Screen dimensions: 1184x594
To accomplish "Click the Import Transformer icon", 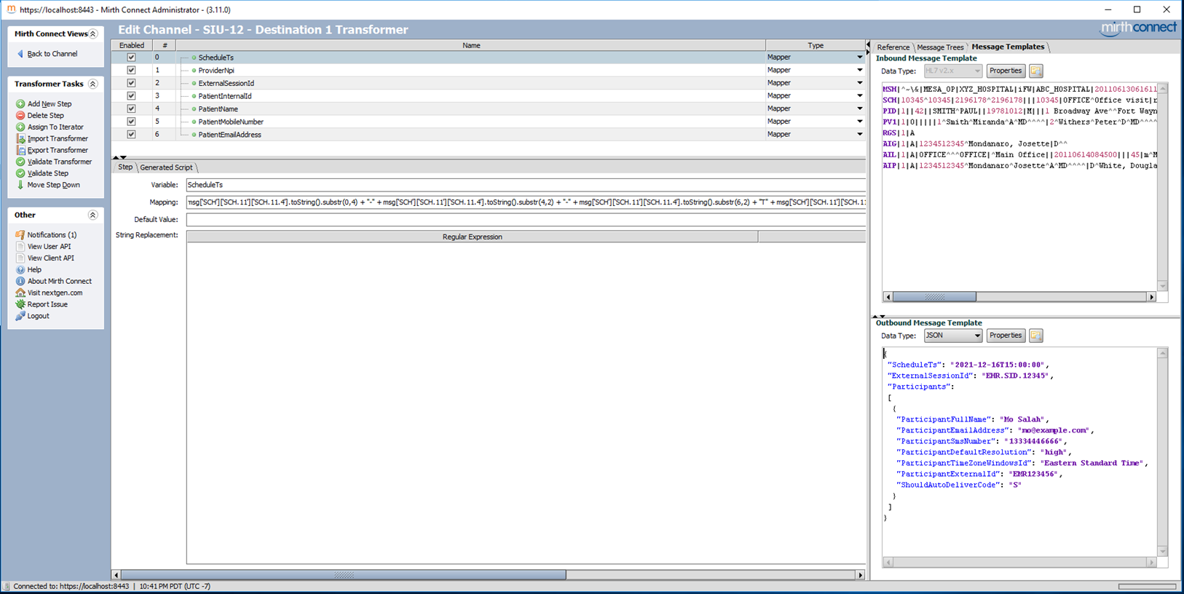I will point(20,139).
